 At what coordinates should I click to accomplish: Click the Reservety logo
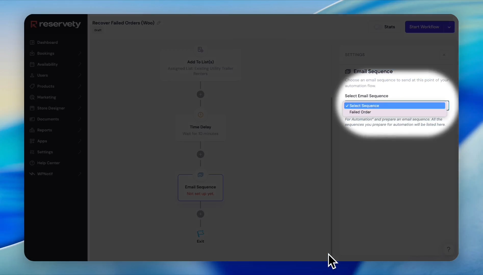(x=56, y=24)
